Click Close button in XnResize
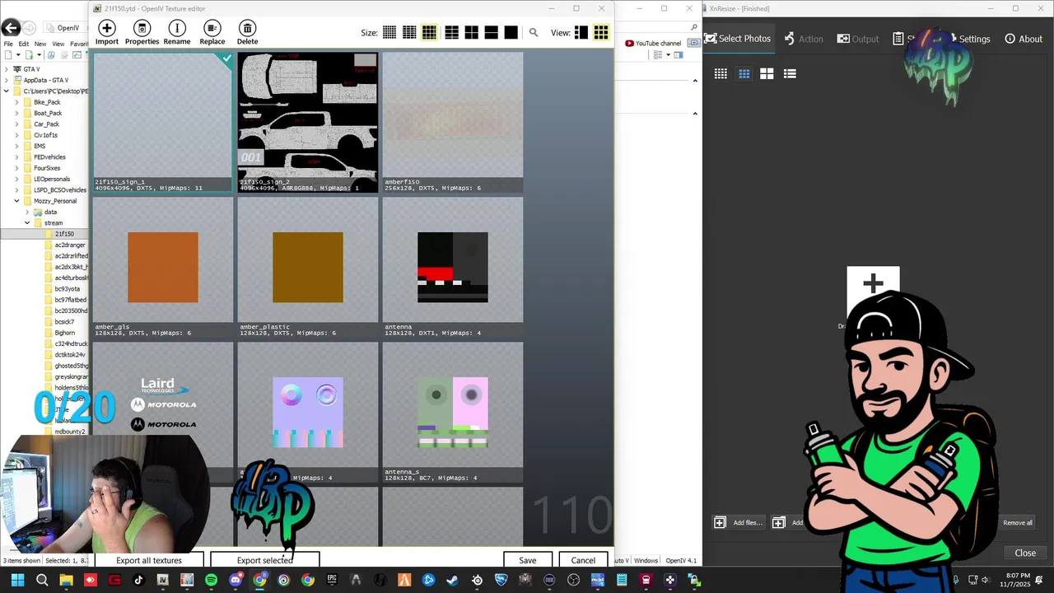The image size is (1054, 593). (1025, 553)
